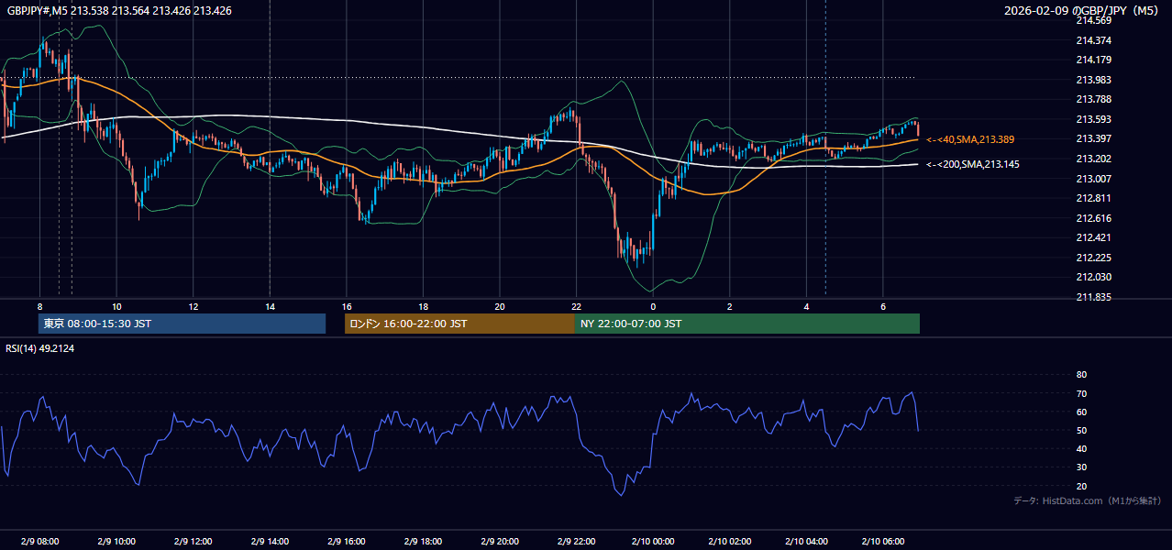
Task: Select the 東京 08:00-15:30 JST session bar
Action: click(182, 324)
